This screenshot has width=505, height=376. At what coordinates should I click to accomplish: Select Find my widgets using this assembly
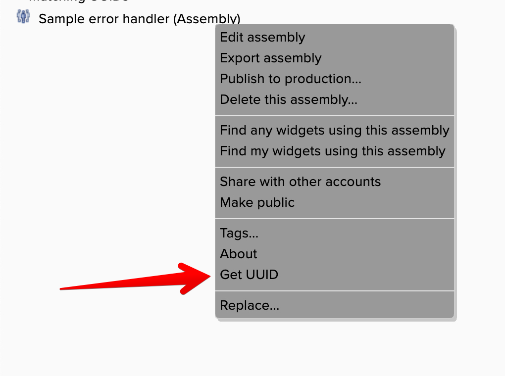(332, 151)
